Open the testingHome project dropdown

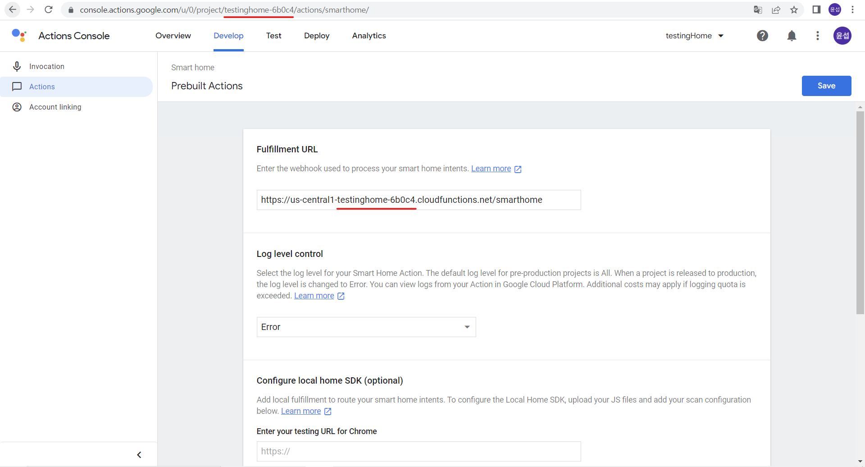[x=694, y=36]
